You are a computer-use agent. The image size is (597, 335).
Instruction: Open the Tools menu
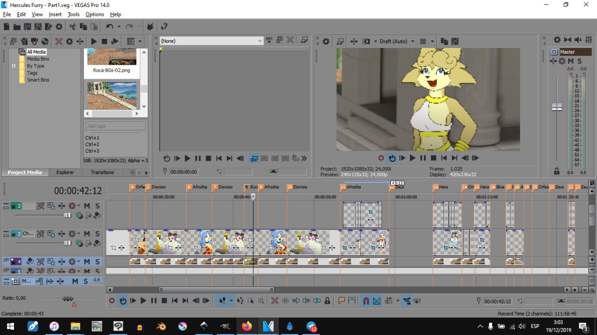coord(74,14)
